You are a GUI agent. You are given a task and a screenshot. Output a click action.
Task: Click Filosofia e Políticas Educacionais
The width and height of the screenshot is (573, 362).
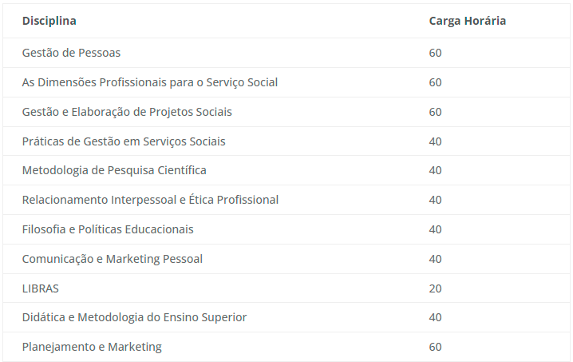108,229
